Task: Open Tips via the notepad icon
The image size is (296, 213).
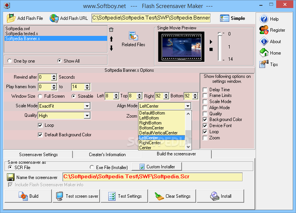Action: [264, 64]
